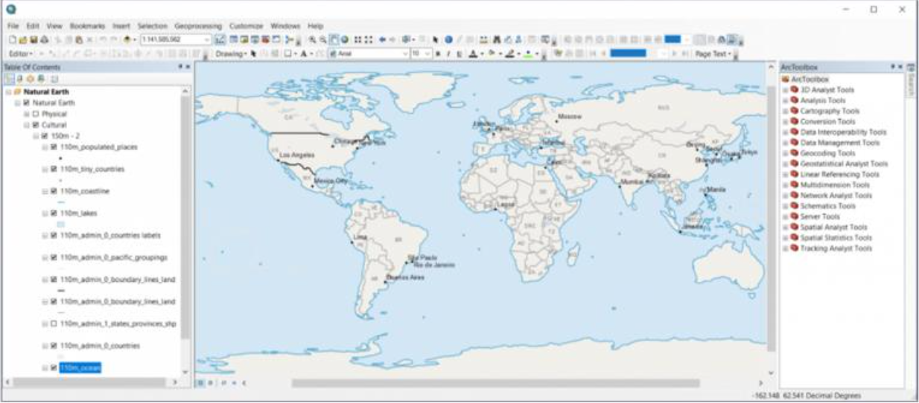Click the Add Data button
Image resolution: width=919 pixels, height=403 pixels.
(127, 39)
